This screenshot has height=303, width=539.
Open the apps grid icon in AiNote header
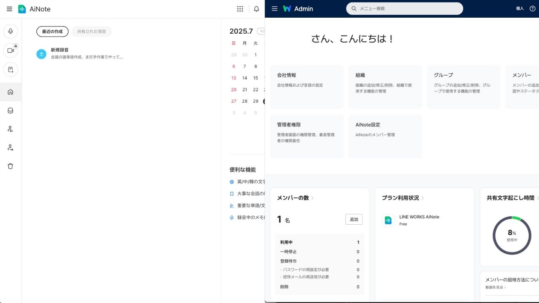click(240, 9)
